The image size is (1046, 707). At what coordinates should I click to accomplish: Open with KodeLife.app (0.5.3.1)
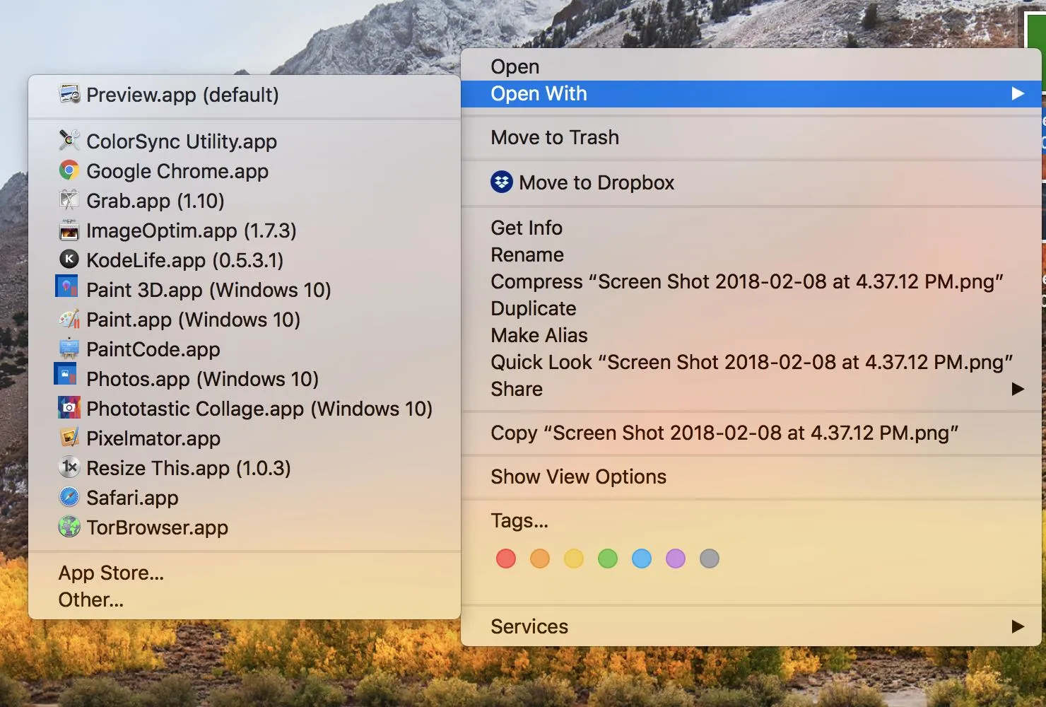point(245,260)
